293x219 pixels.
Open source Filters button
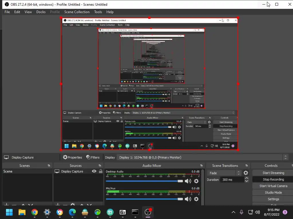(93, 157)
